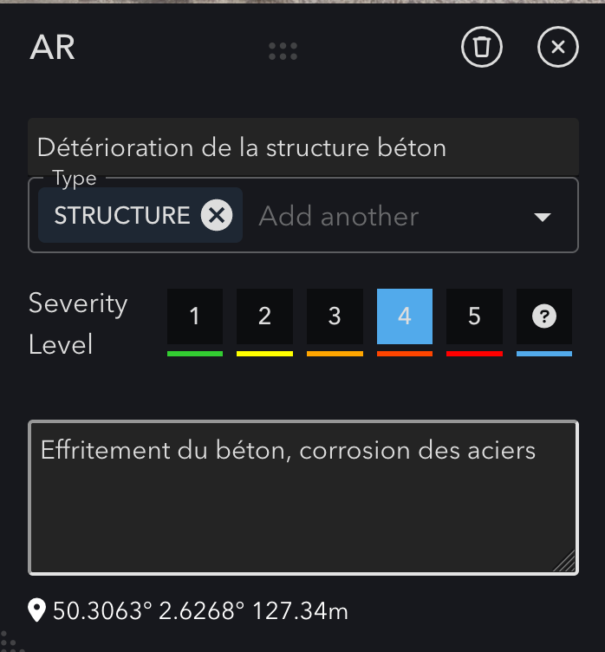Choose severity level 3
The width and height of the screenshot is (605, 652).
pyautogui.click(x=335, y=316)
